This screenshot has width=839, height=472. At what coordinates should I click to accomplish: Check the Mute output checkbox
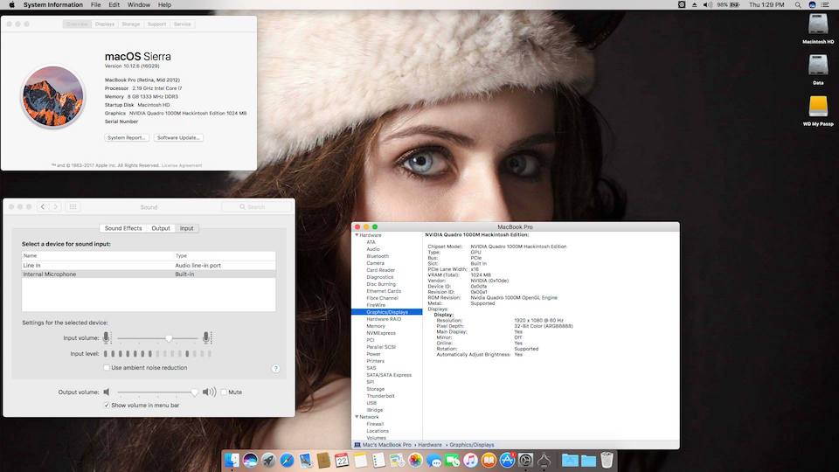pyautogui.click(x=224, y=392)
